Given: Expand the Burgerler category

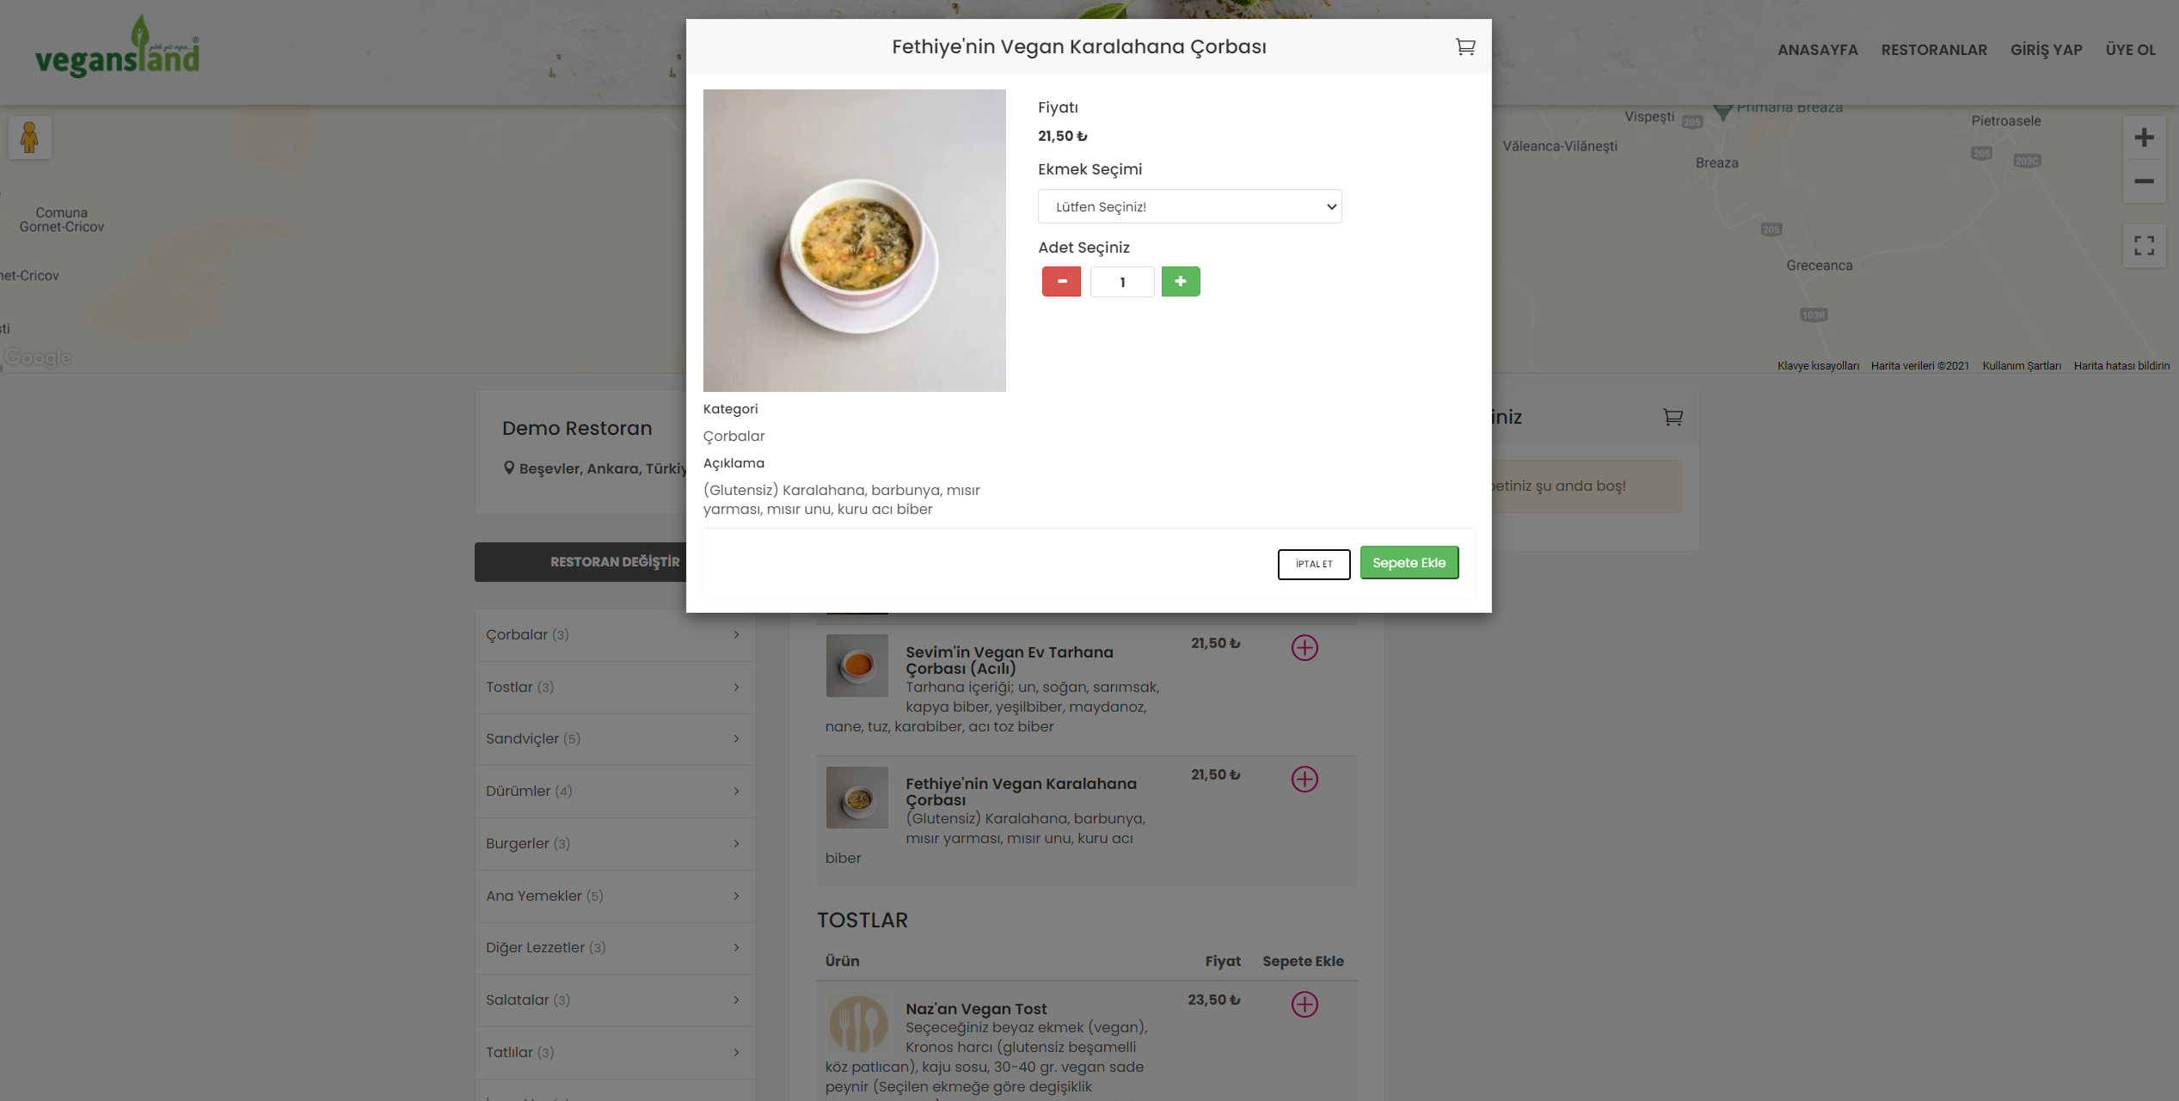Looking at the screenshot, I should click(x=614, y=844).
